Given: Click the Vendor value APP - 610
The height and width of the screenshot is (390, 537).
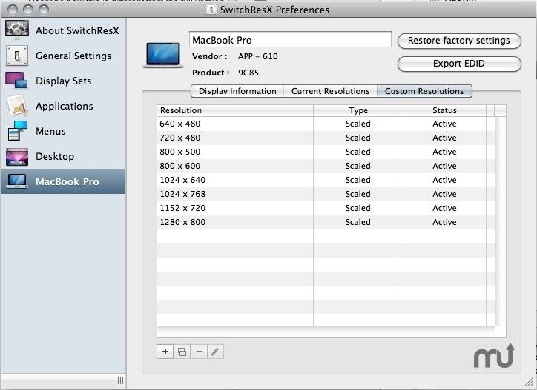Looking at the screenshot, I should [258, 56].
